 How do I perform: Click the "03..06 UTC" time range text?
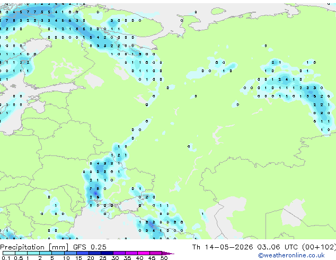pyautogui.click(x=278, y=247)
